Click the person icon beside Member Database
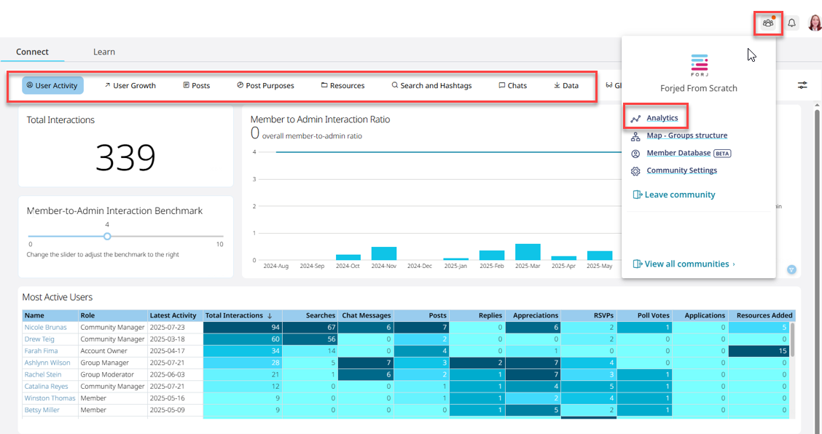Screen dimensions: 822x434 [x=635, y=154]
